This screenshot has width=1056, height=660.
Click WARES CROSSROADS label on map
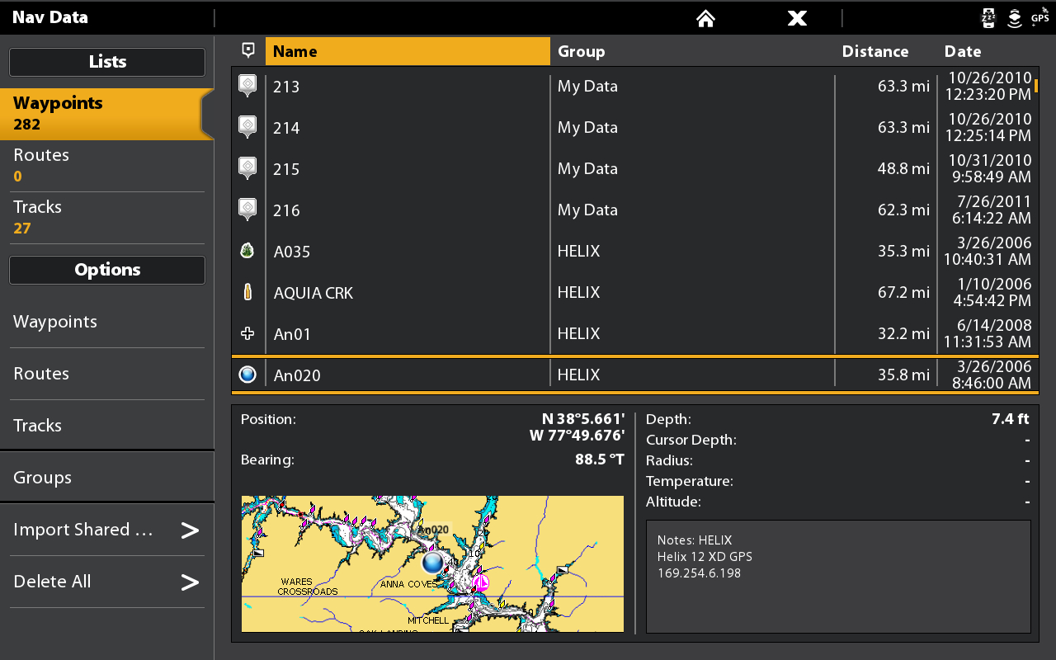click(x=308, y=587)
